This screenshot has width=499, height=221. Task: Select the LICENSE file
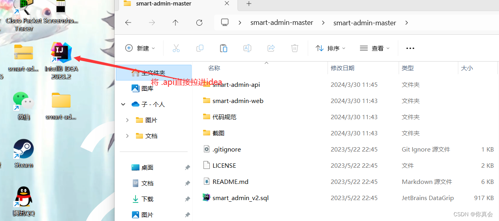pos(224,165)
